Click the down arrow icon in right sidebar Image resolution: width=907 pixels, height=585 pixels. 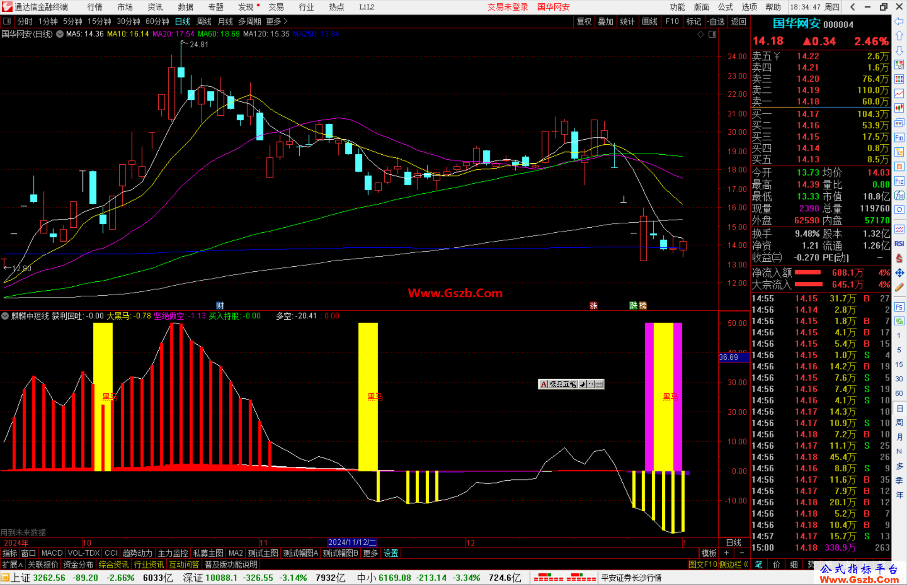899,50
